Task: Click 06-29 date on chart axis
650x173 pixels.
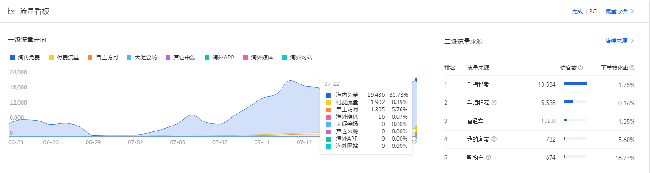Action: click(x=93, y=142)
